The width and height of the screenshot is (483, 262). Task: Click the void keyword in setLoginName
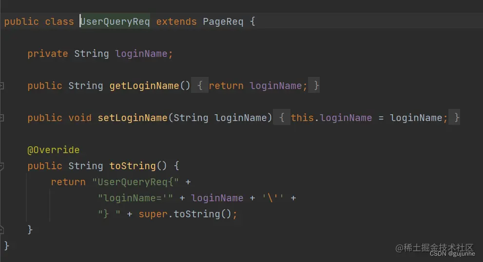pyautogui.click(x=80, y=118)
